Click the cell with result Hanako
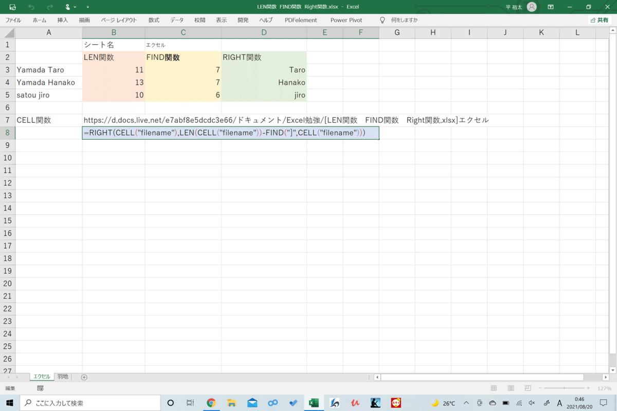This screenshot has width=617, height=411. (x=264, y=82)
